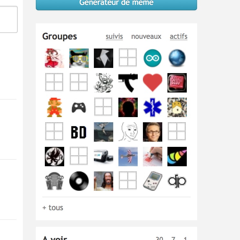
Task: Switch to the actifs groups tab
Action: pos(179,37)
